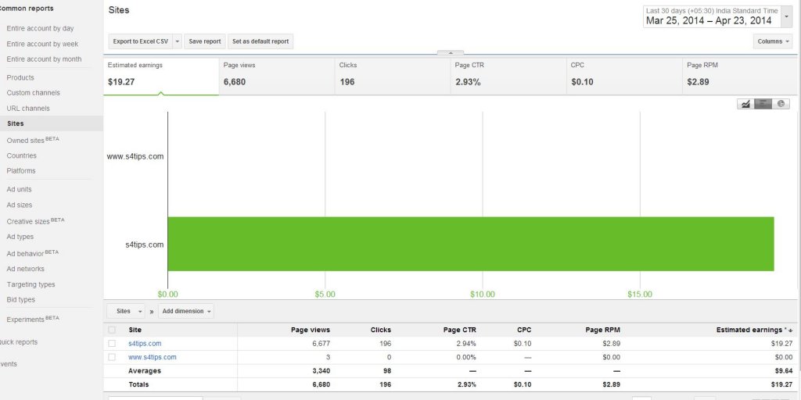The width and height of the screenshot is (801, 400).
Task: Open the Add dimension dropdown
Action: click(186, 311)
